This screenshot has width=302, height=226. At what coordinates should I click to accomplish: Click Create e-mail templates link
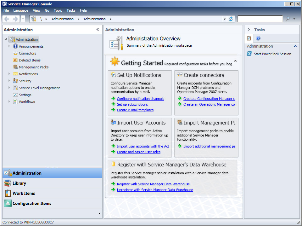pos(135,110)
